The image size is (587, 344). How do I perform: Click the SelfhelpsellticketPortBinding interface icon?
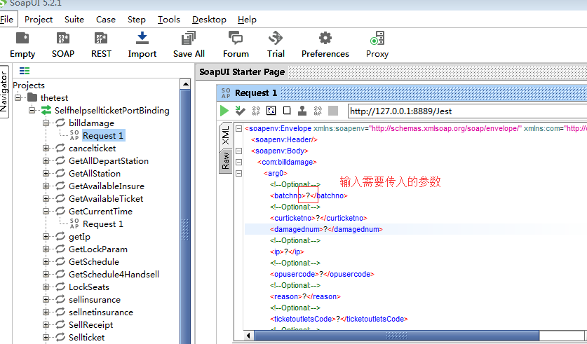[x=46, y=110]
